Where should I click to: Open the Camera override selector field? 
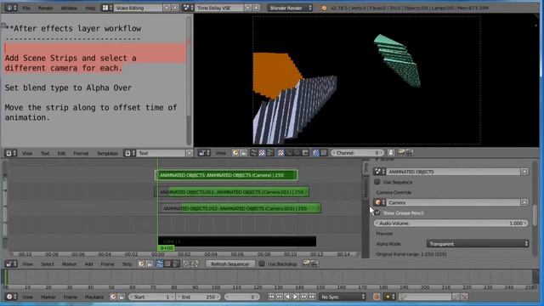click(453, 202)
